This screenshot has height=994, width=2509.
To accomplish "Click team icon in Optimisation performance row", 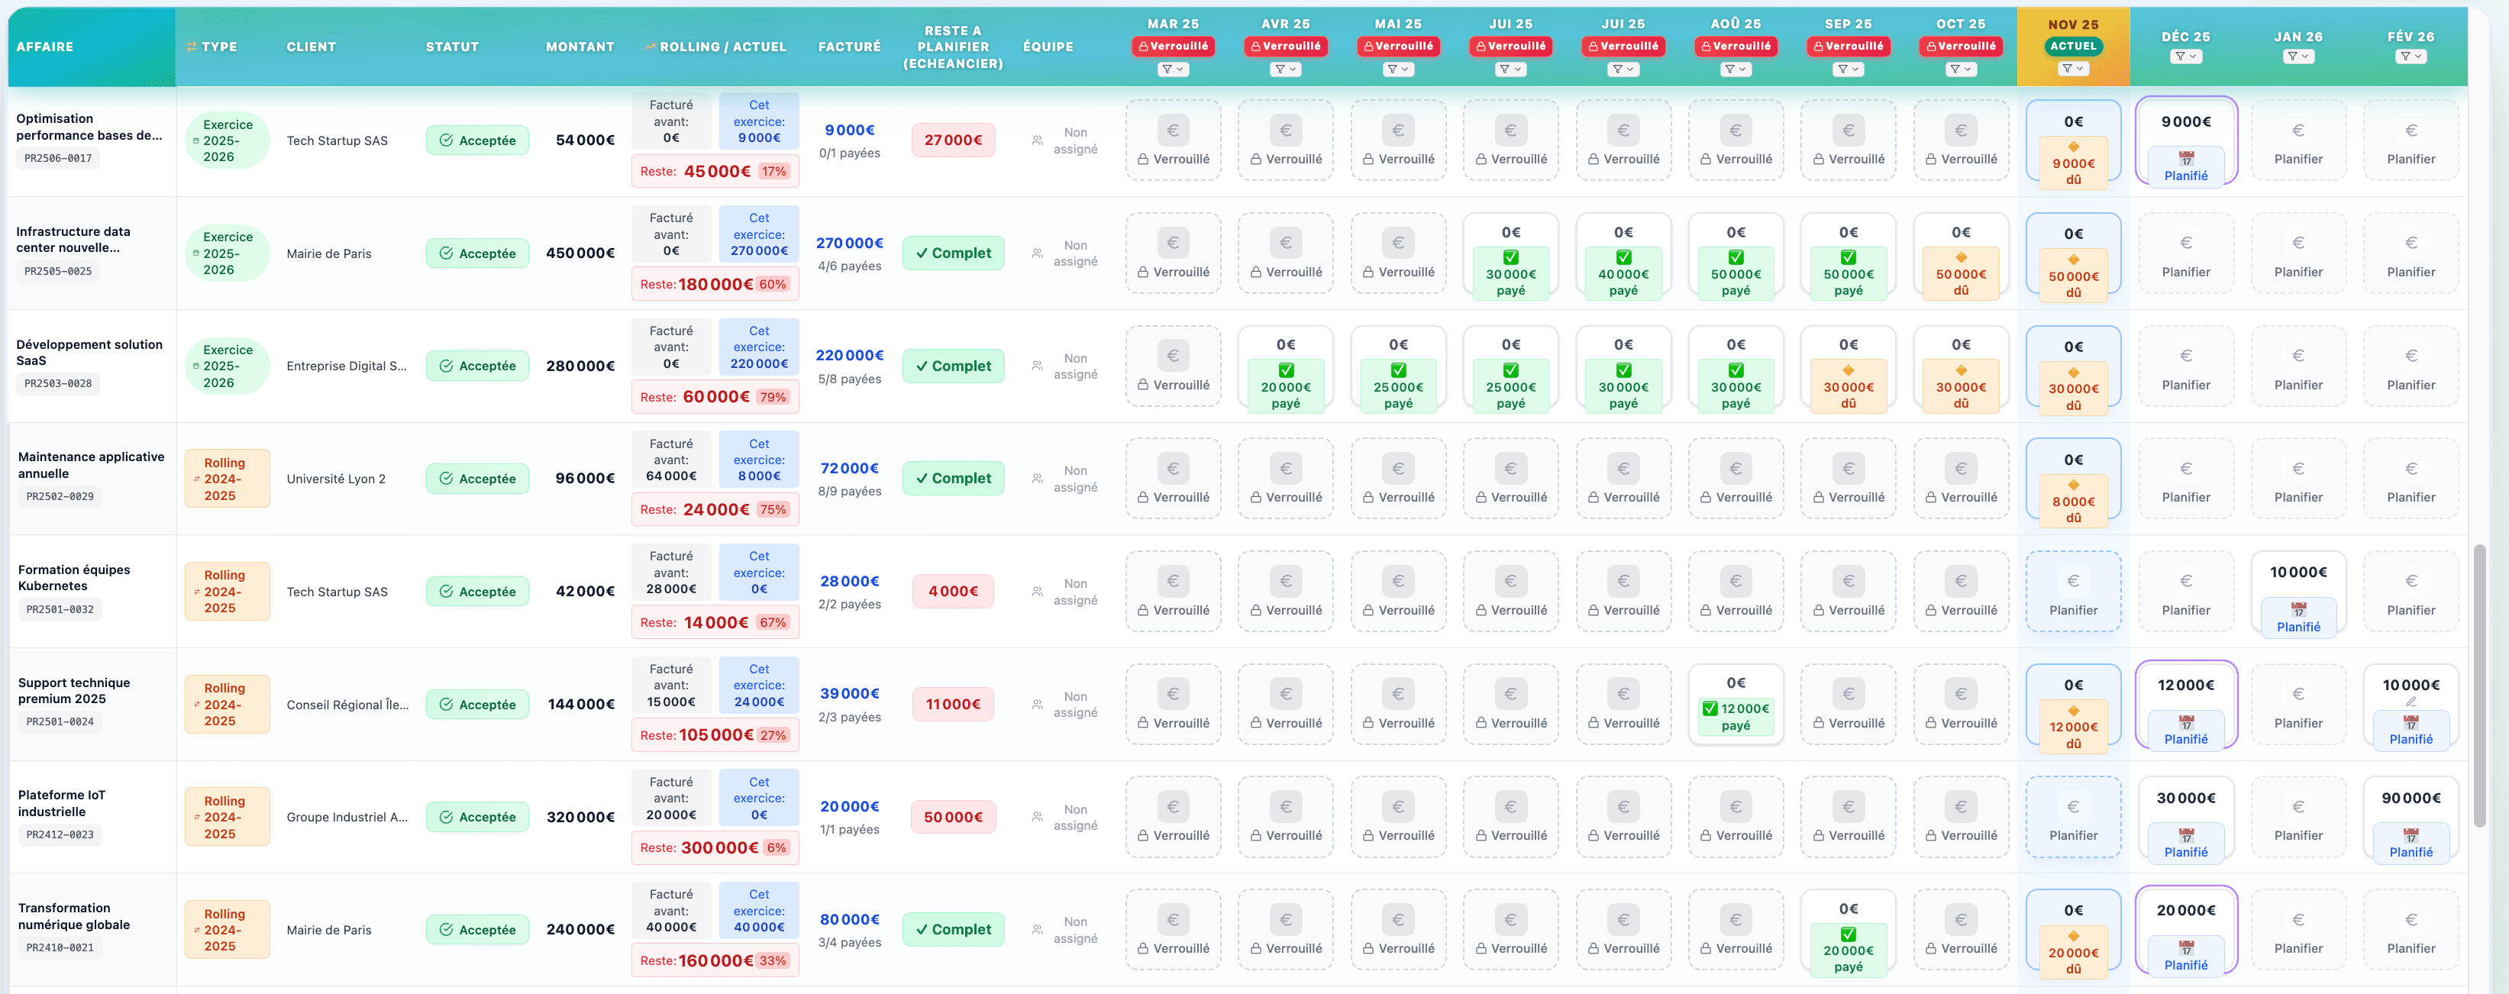I will [1038, 140].
